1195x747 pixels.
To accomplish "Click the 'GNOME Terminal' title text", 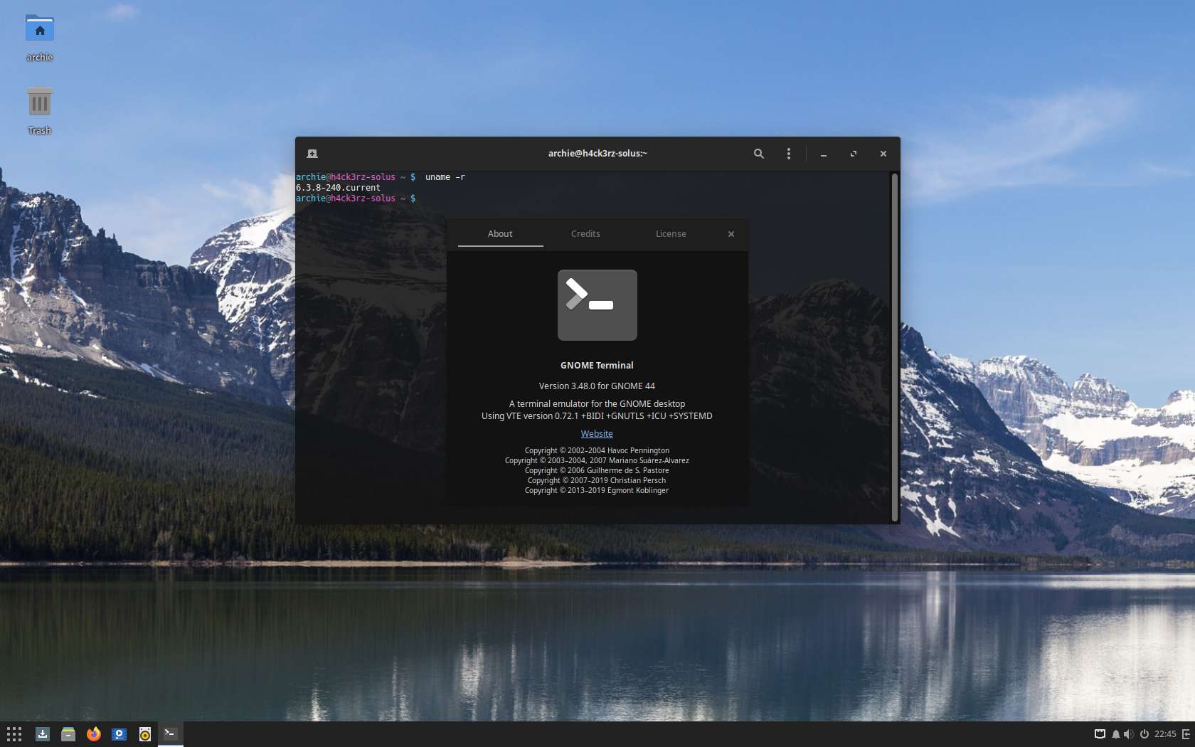I will coord(597,365).
